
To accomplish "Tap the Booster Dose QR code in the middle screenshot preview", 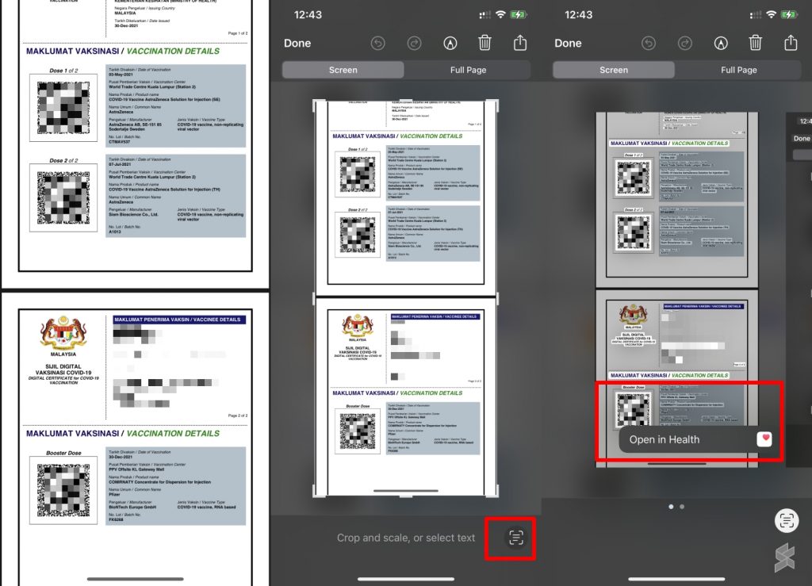I will (x=357, y=431).
